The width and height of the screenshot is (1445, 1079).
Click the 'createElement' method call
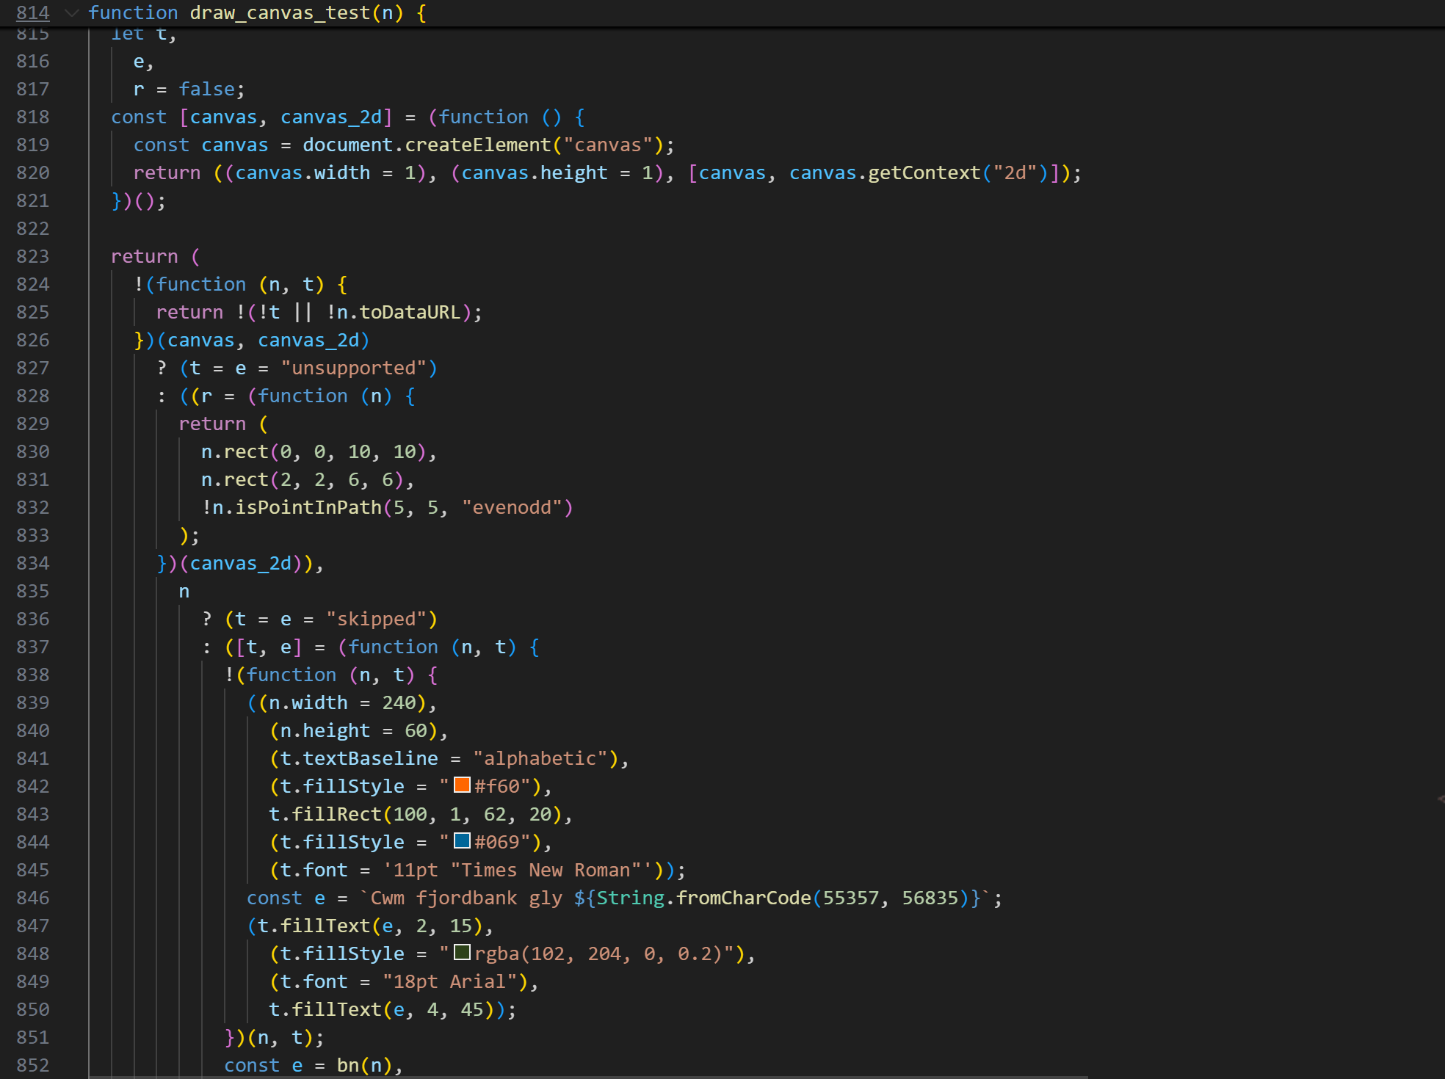tap(478, 145)
